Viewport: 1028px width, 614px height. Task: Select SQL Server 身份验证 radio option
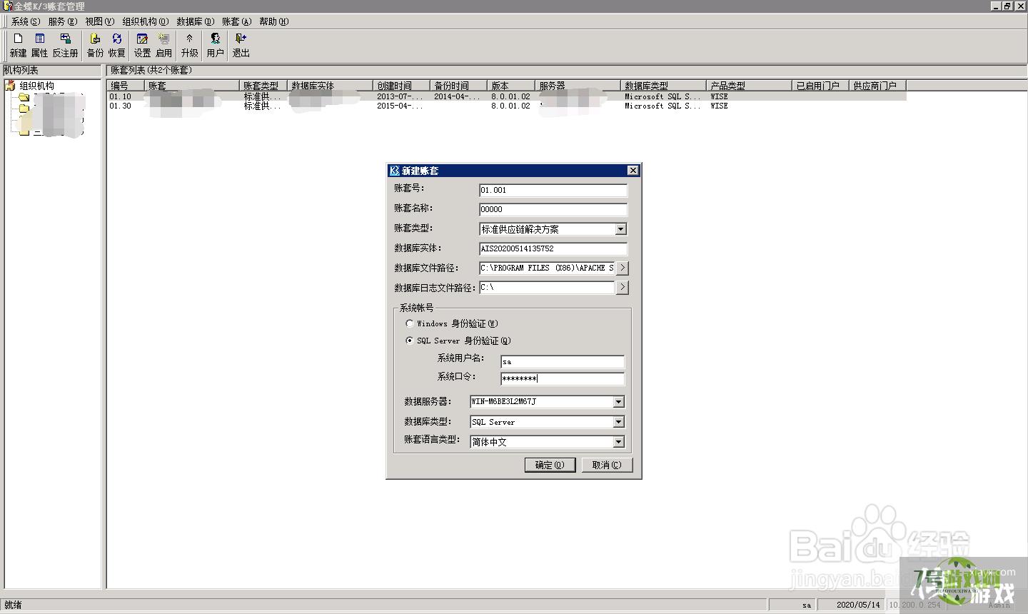tap(410, 341)
